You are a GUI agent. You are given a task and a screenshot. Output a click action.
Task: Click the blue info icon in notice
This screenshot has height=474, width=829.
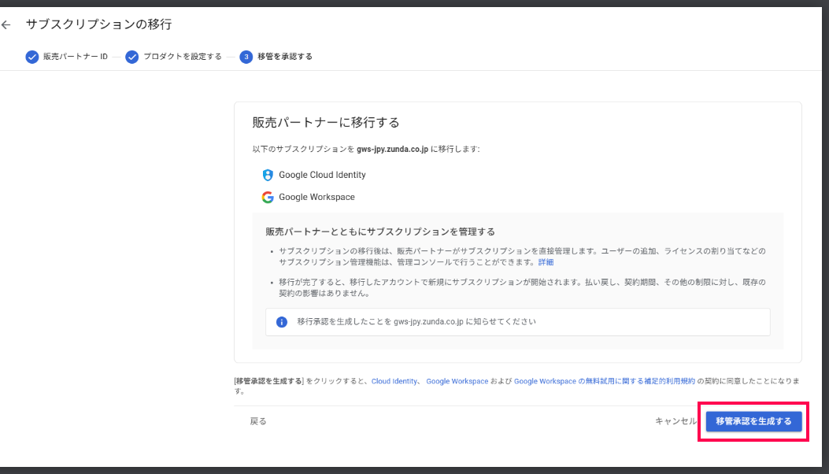pyautogui.click(x=282, y=321)
